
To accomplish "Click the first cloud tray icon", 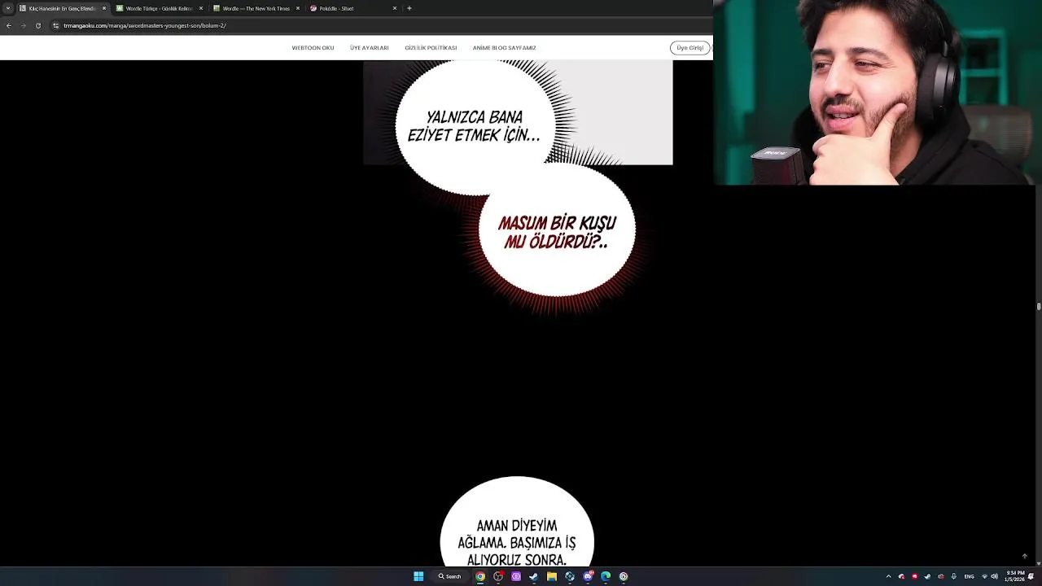I will 901,576.
